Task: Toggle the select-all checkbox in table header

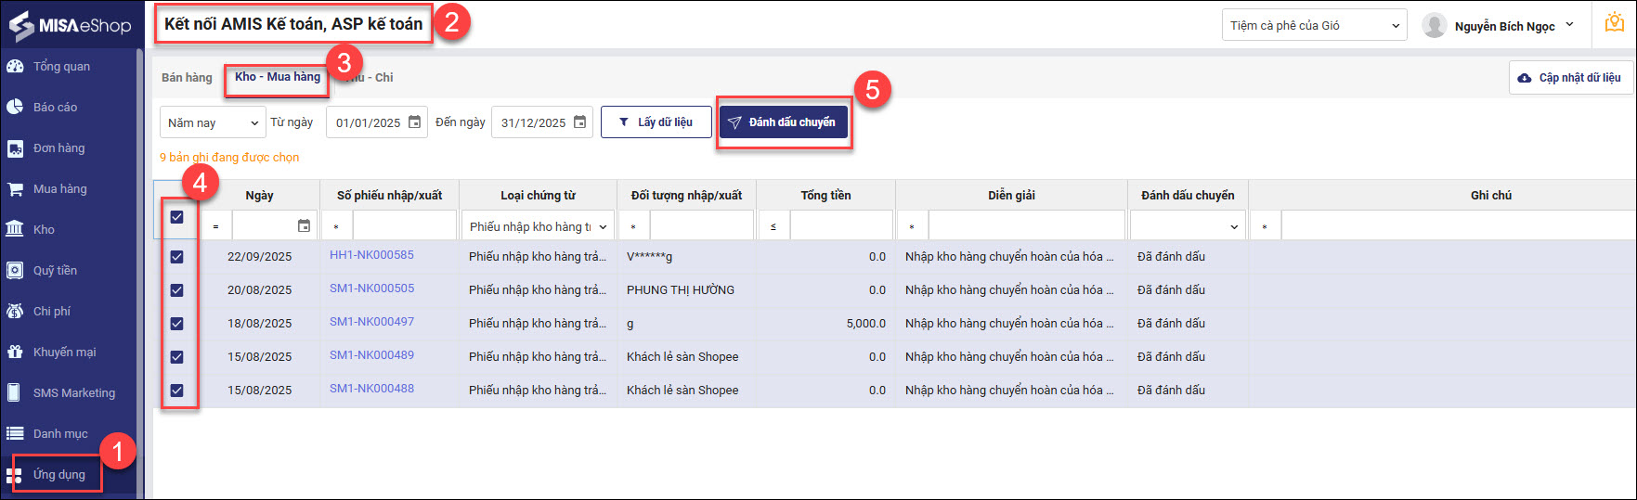Action: click(176, 217)
